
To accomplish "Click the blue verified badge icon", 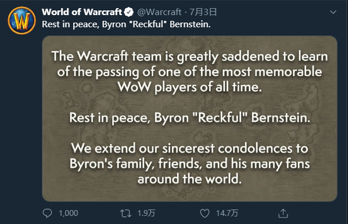I will coord(128,12).
